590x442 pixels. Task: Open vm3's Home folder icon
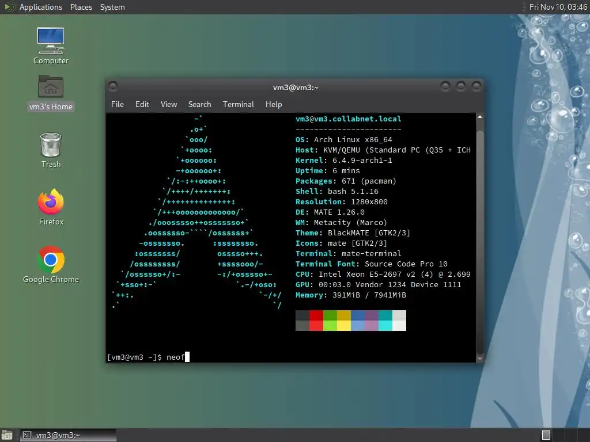(x=51, y=93)
